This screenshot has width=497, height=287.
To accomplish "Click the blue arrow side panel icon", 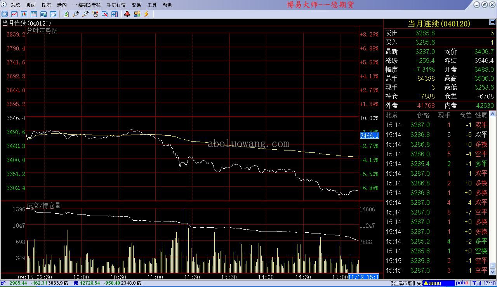I will click(115, 14).
